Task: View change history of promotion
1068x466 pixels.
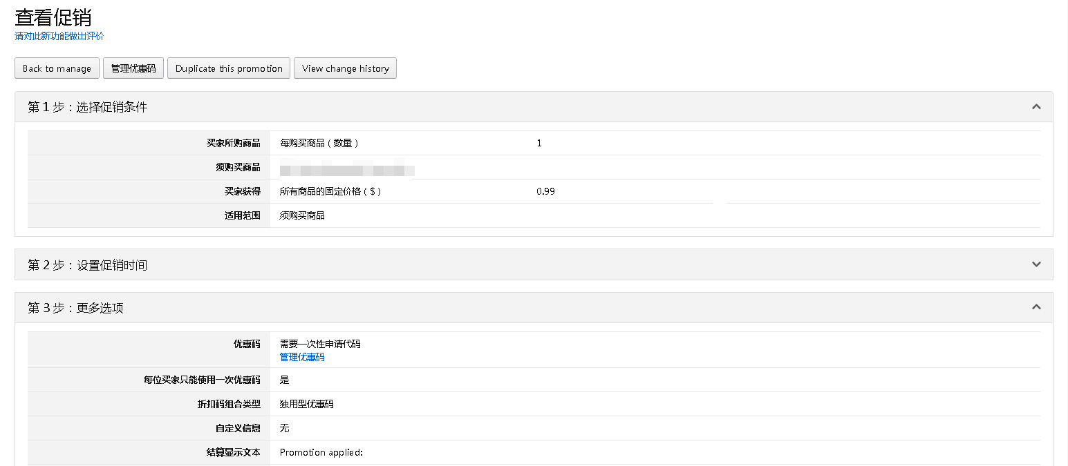Action: (346, 68)
